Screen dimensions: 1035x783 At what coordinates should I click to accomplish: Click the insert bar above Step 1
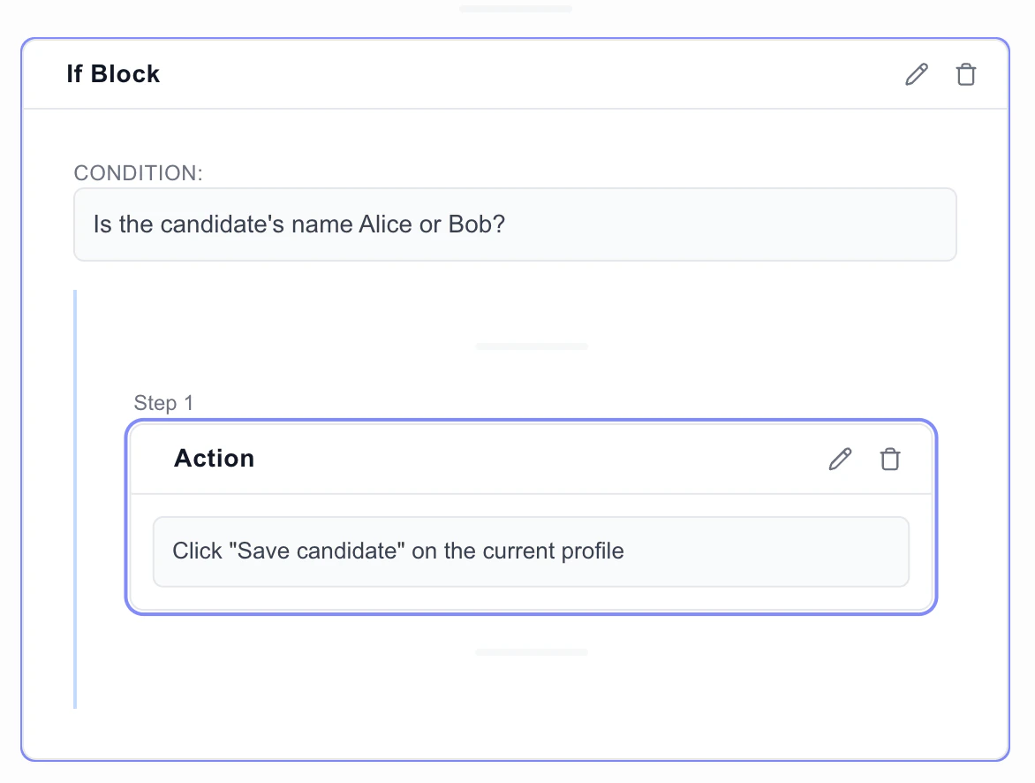[532, 346]
